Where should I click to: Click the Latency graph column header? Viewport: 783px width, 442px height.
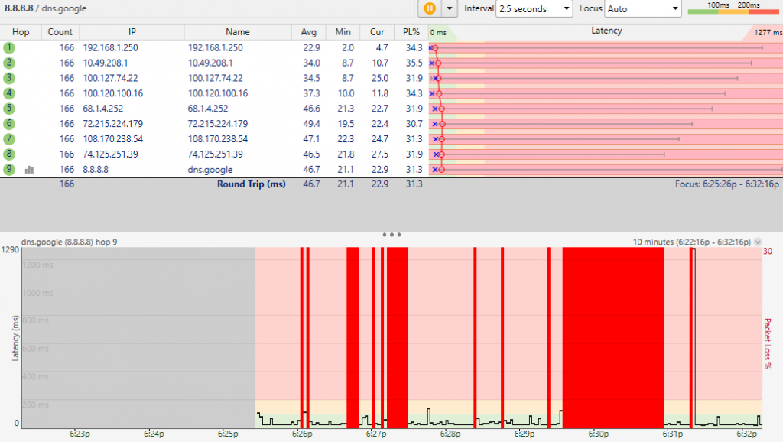click(606, 31)
